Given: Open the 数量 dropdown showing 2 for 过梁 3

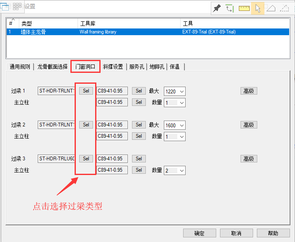Looking at the screenshot, I should 175,170.
